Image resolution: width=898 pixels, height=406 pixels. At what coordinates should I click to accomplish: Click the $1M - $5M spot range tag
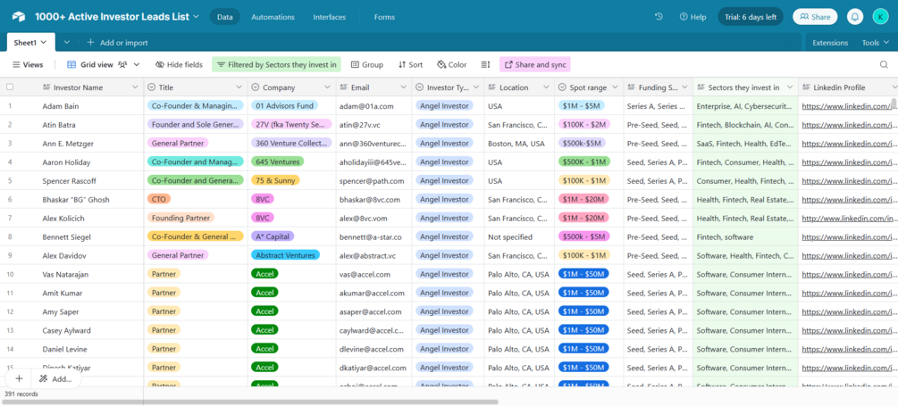click(x=583, y=106)
